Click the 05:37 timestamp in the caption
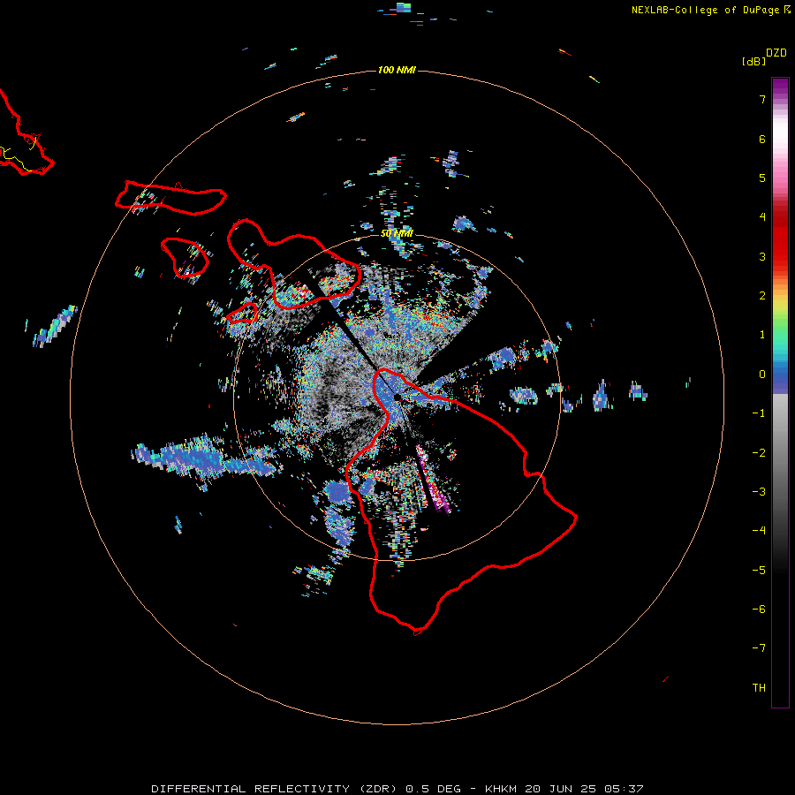 point(624,789)
